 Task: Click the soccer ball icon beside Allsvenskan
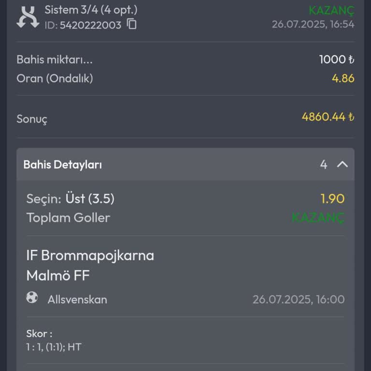(x=32, y=298)
